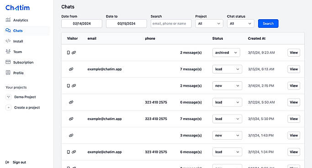Click the blue Search button
Screen dimensions: 312x168
(268, 23)
